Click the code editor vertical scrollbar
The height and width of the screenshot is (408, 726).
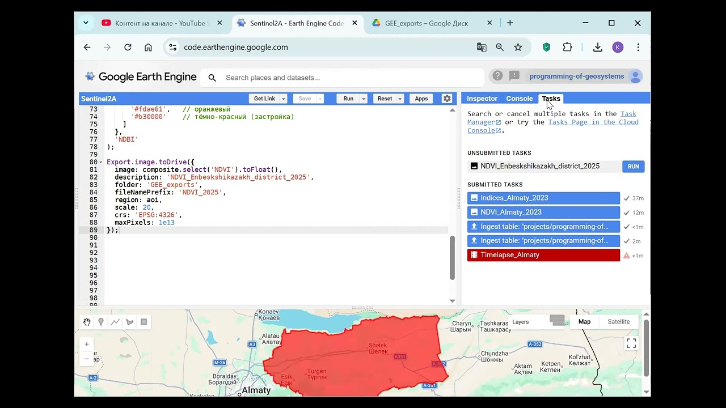click(452, 258)
